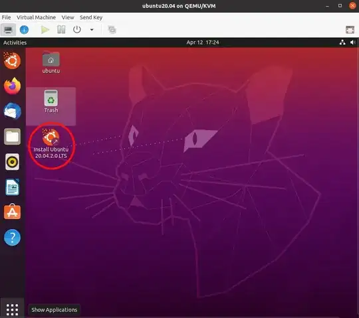The width and height of the screenshot is (359, 318).
Task: Click the Show Applications grid button
Action: pyautogui.click(x=12, y=309)
